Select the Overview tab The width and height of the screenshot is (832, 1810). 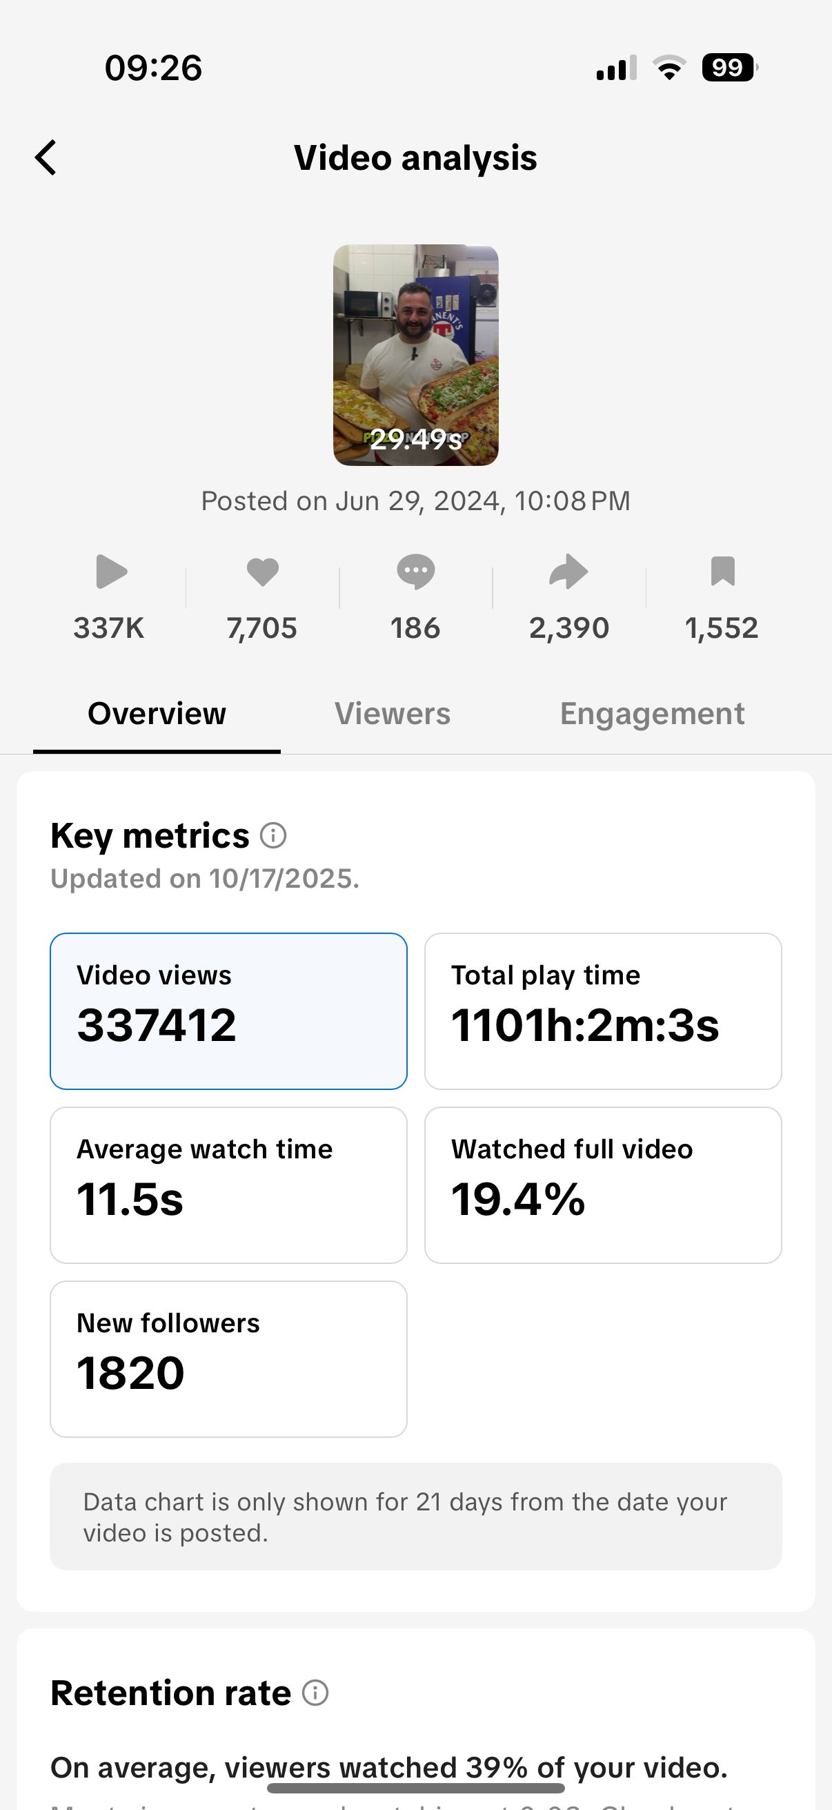tap(157, 714)
